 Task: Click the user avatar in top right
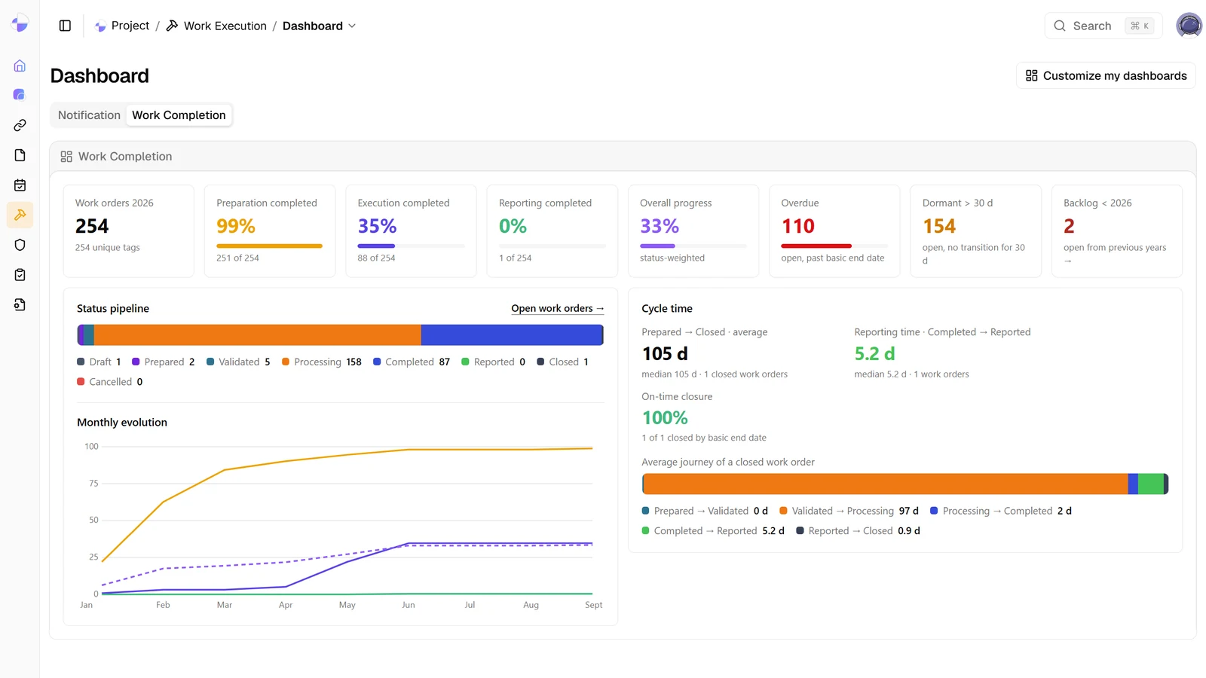coord(1189,25)
